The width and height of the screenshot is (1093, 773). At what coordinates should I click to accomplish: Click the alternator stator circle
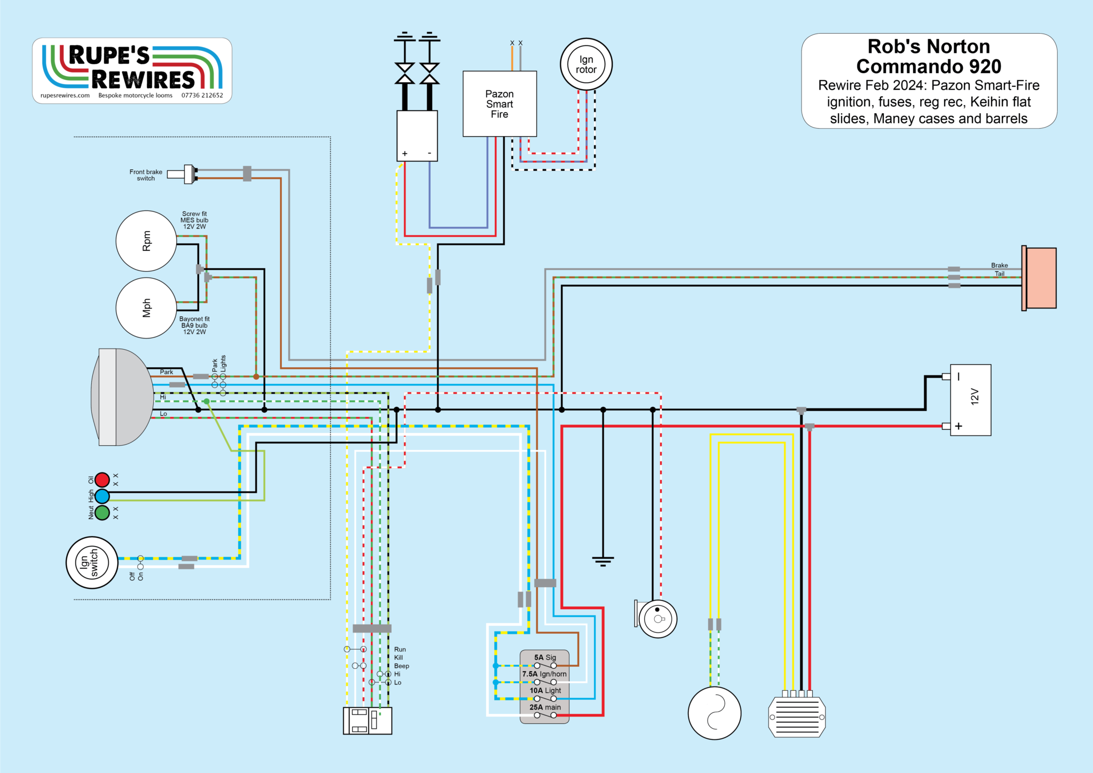[714, 713]
